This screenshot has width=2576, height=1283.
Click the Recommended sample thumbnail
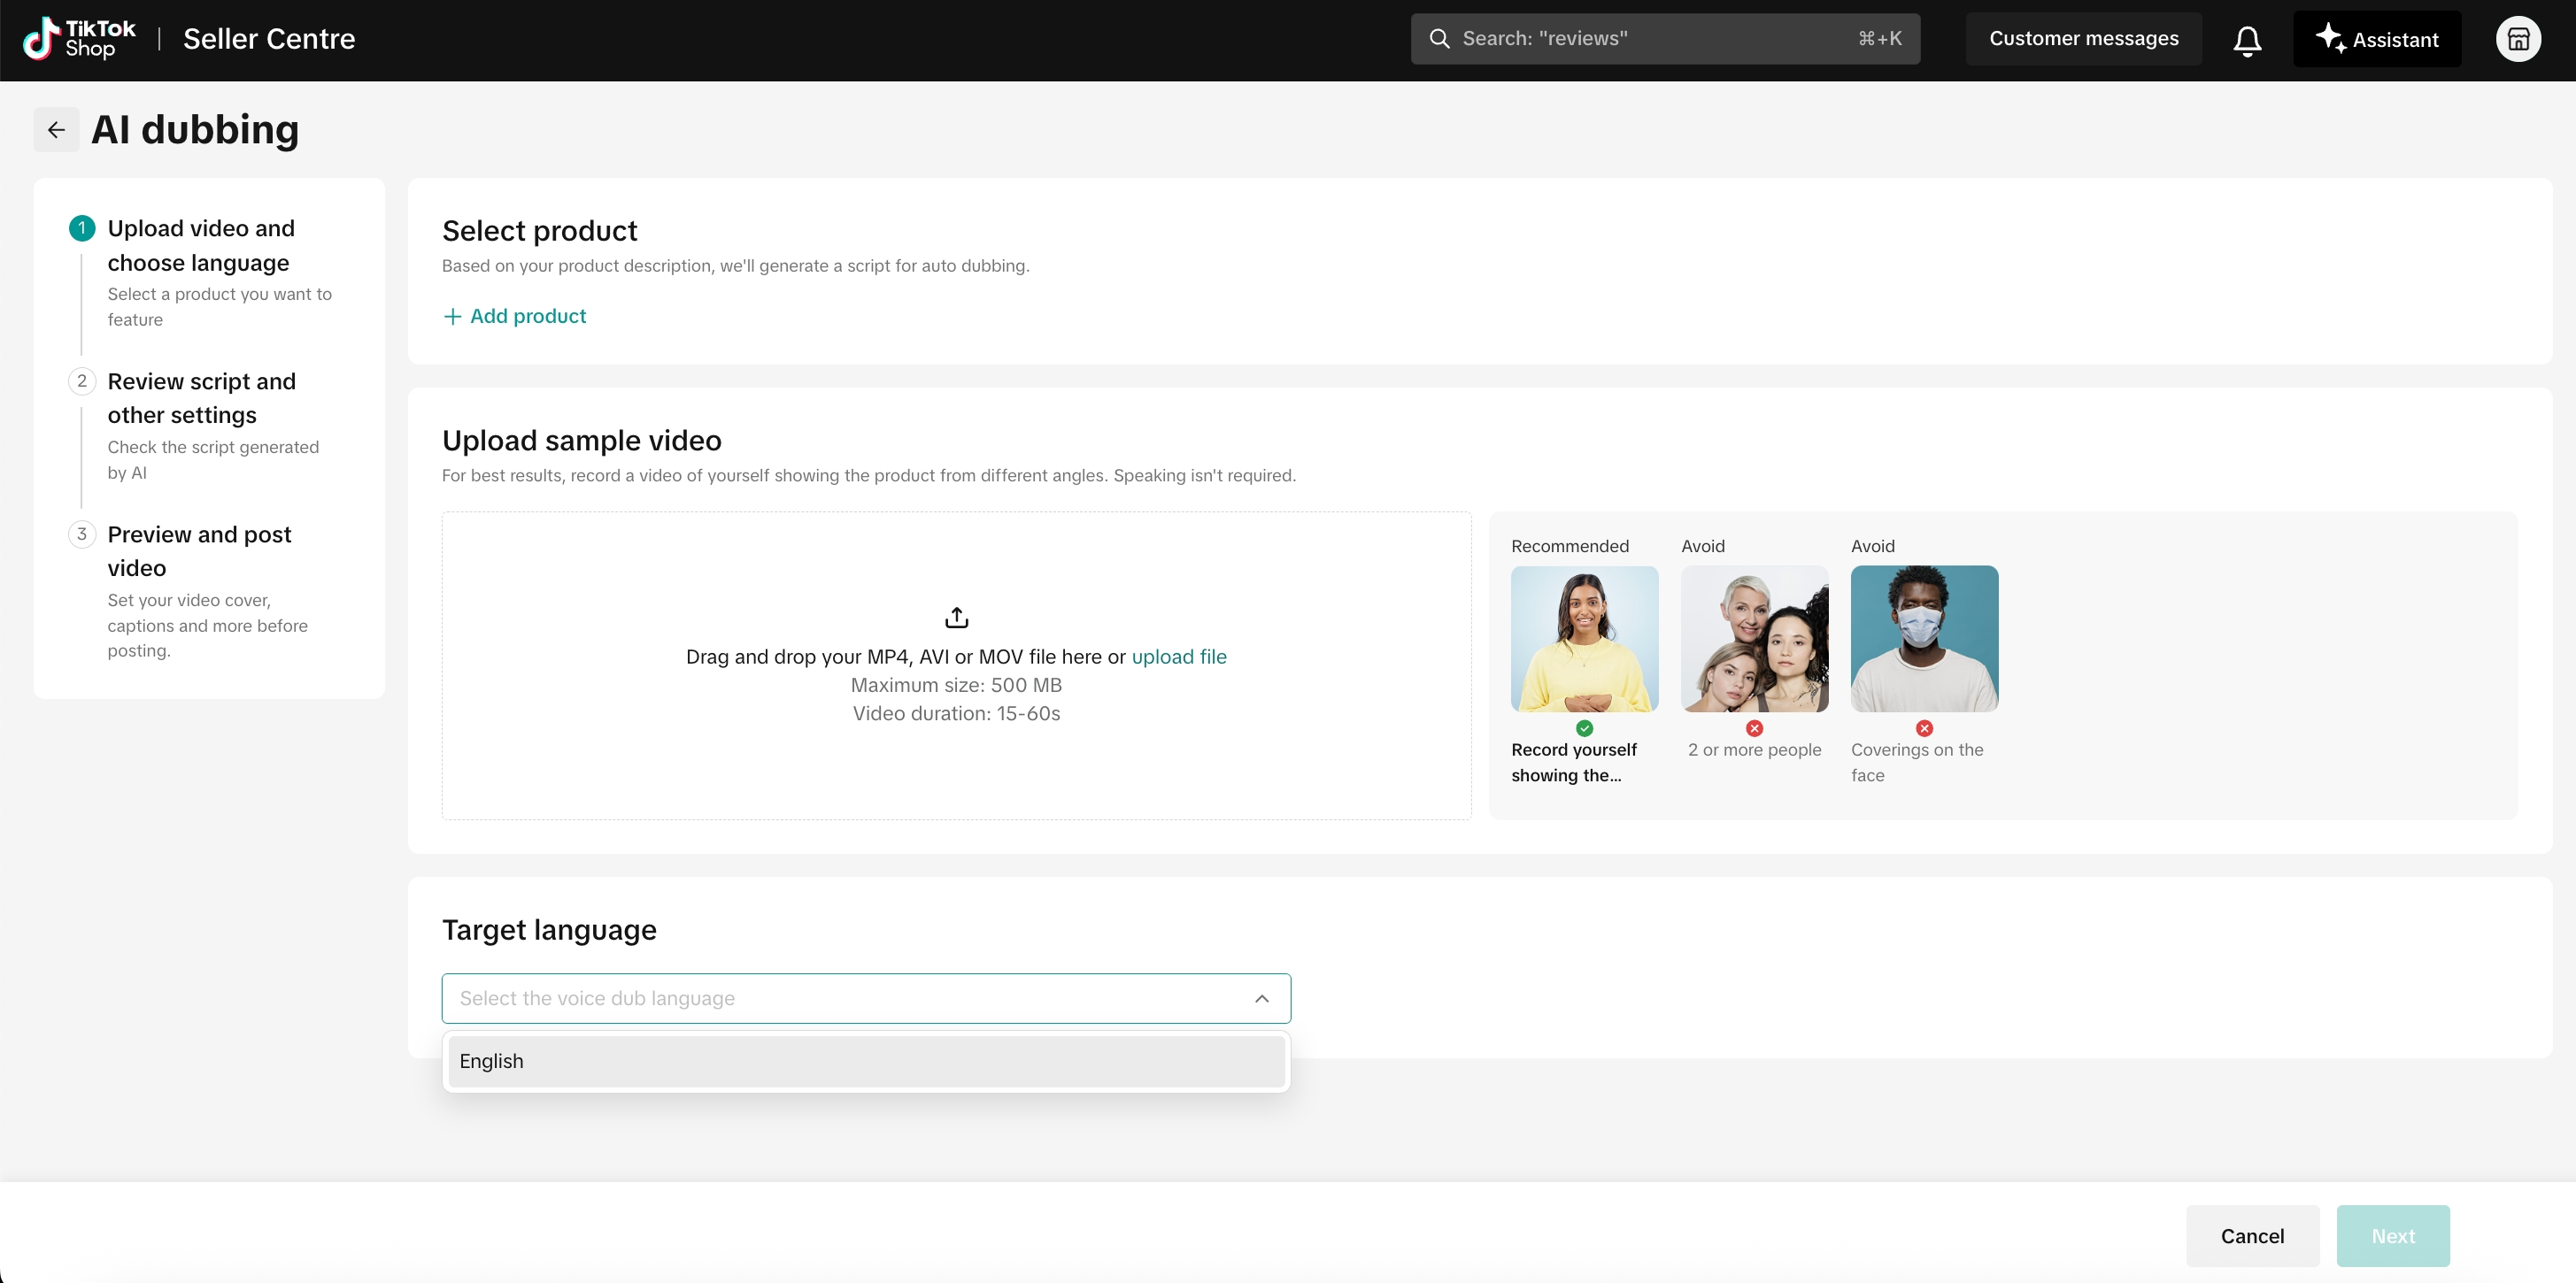1584,639
